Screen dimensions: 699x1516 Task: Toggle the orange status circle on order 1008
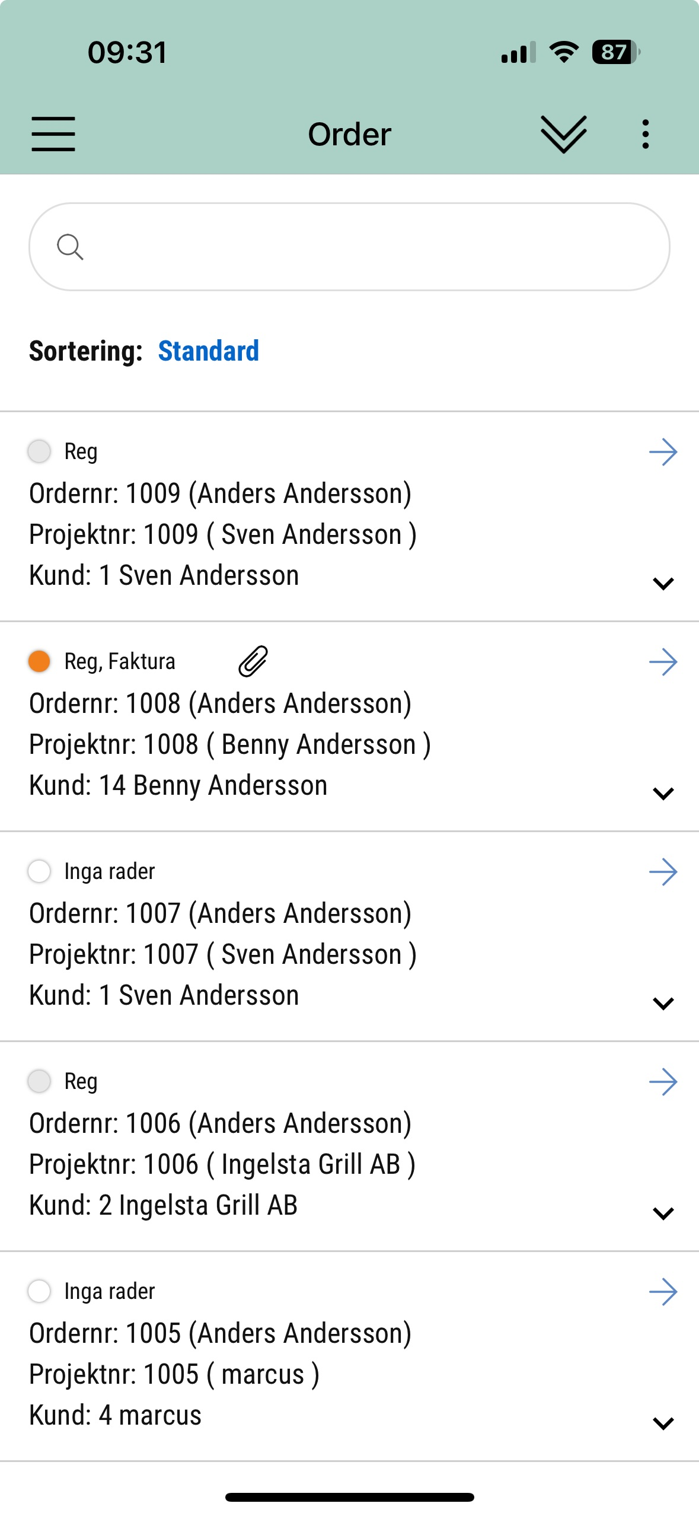(40, 661)
